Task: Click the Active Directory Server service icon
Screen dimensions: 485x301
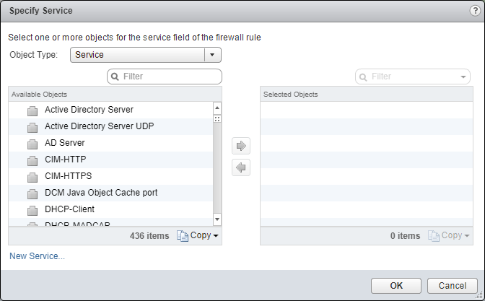Action: tap(32, 110)
